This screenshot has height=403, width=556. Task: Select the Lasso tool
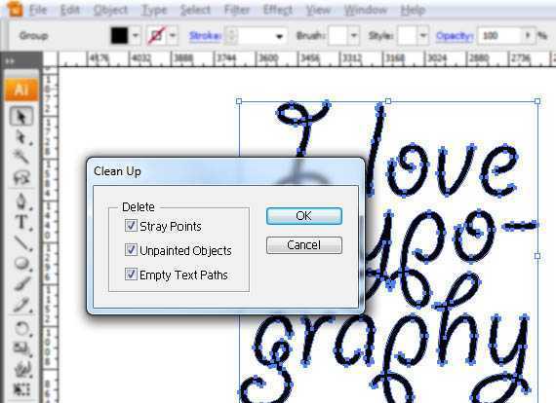(x=21, y=178)
